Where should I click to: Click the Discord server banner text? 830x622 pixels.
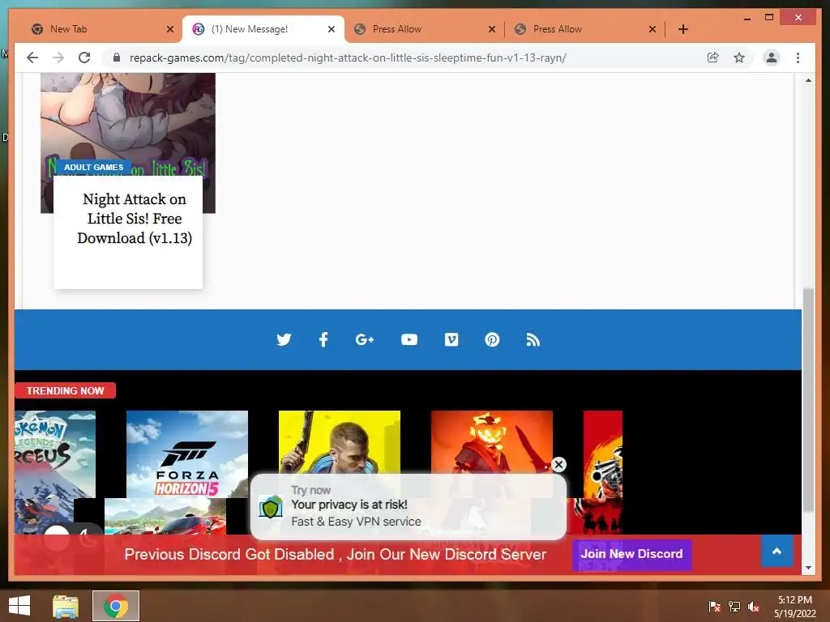335,554
